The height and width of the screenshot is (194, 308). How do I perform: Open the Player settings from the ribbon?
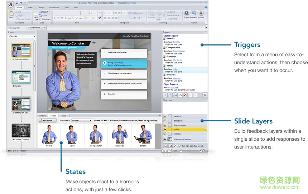186,14
